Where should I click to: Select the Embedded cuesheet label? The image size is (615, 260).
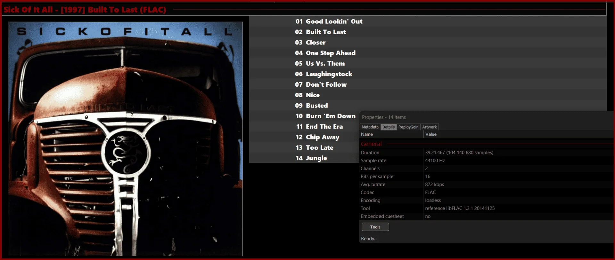(382, 217)
